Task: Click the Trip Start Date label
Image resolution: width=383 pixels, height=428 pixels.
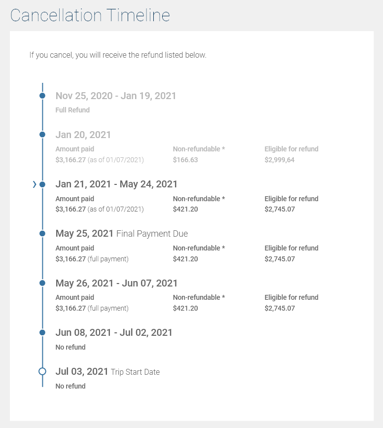Action: pos(135,372)
